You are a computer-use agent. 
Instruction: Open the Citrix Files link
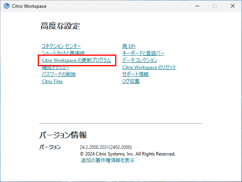tap(52, 81)
